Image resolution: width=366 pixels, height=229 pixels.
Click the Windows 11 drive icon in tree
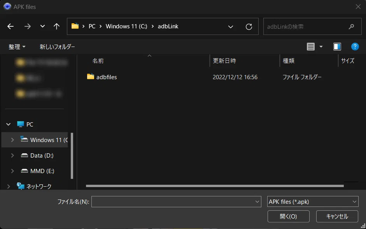pos(24,139)
